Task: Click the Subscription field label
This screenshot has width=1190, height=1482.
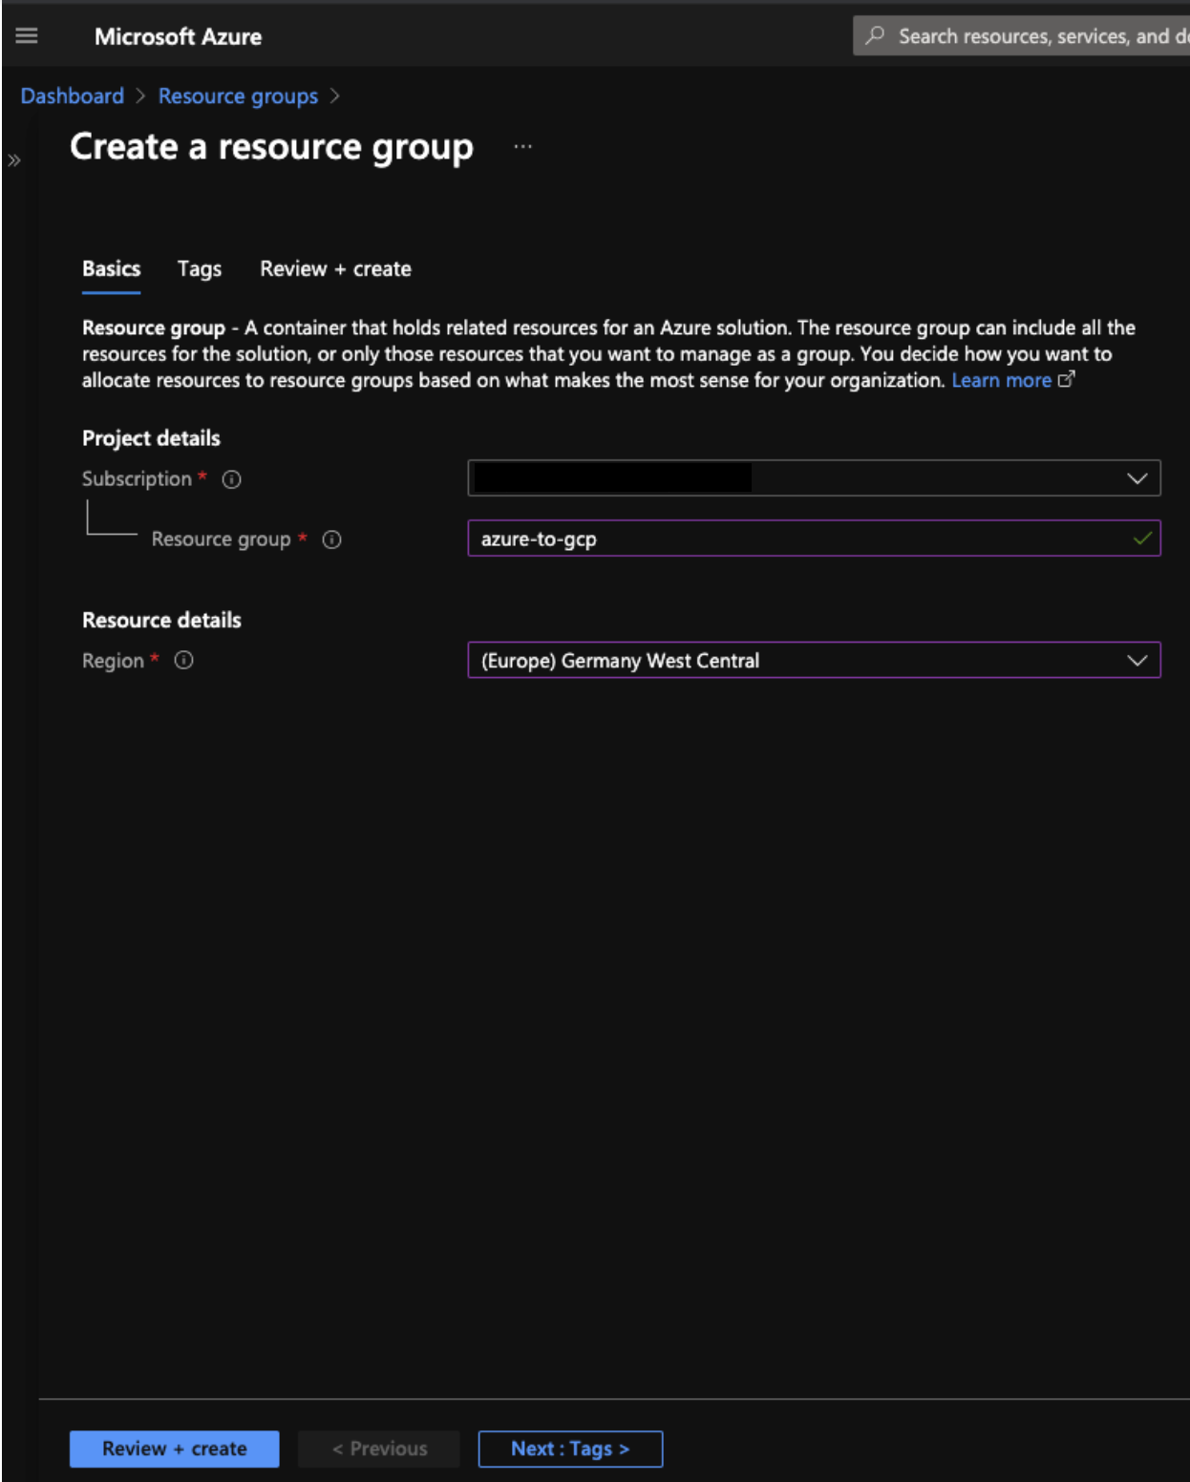Action: [x=137, y=479]
